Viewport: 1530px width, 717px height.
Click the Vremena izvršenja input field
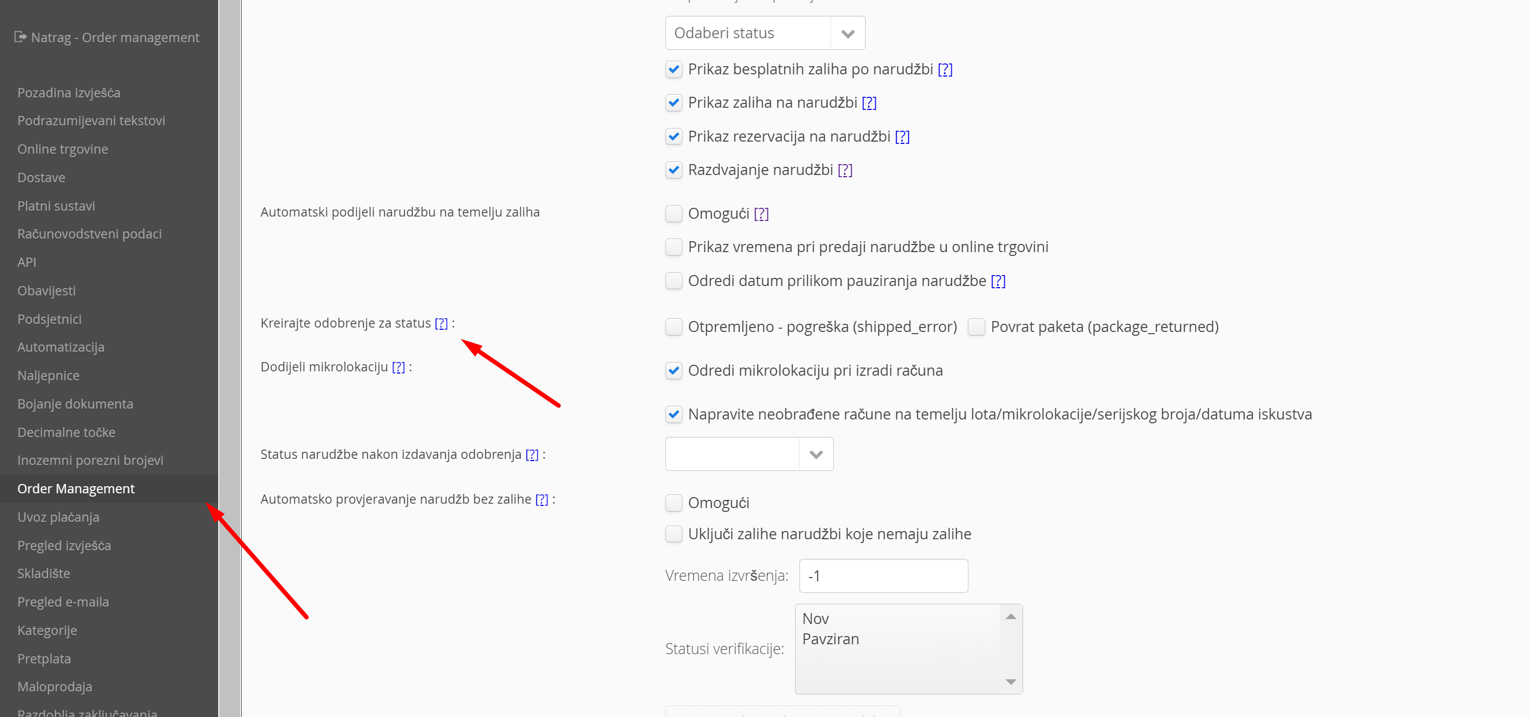point(883,575)
